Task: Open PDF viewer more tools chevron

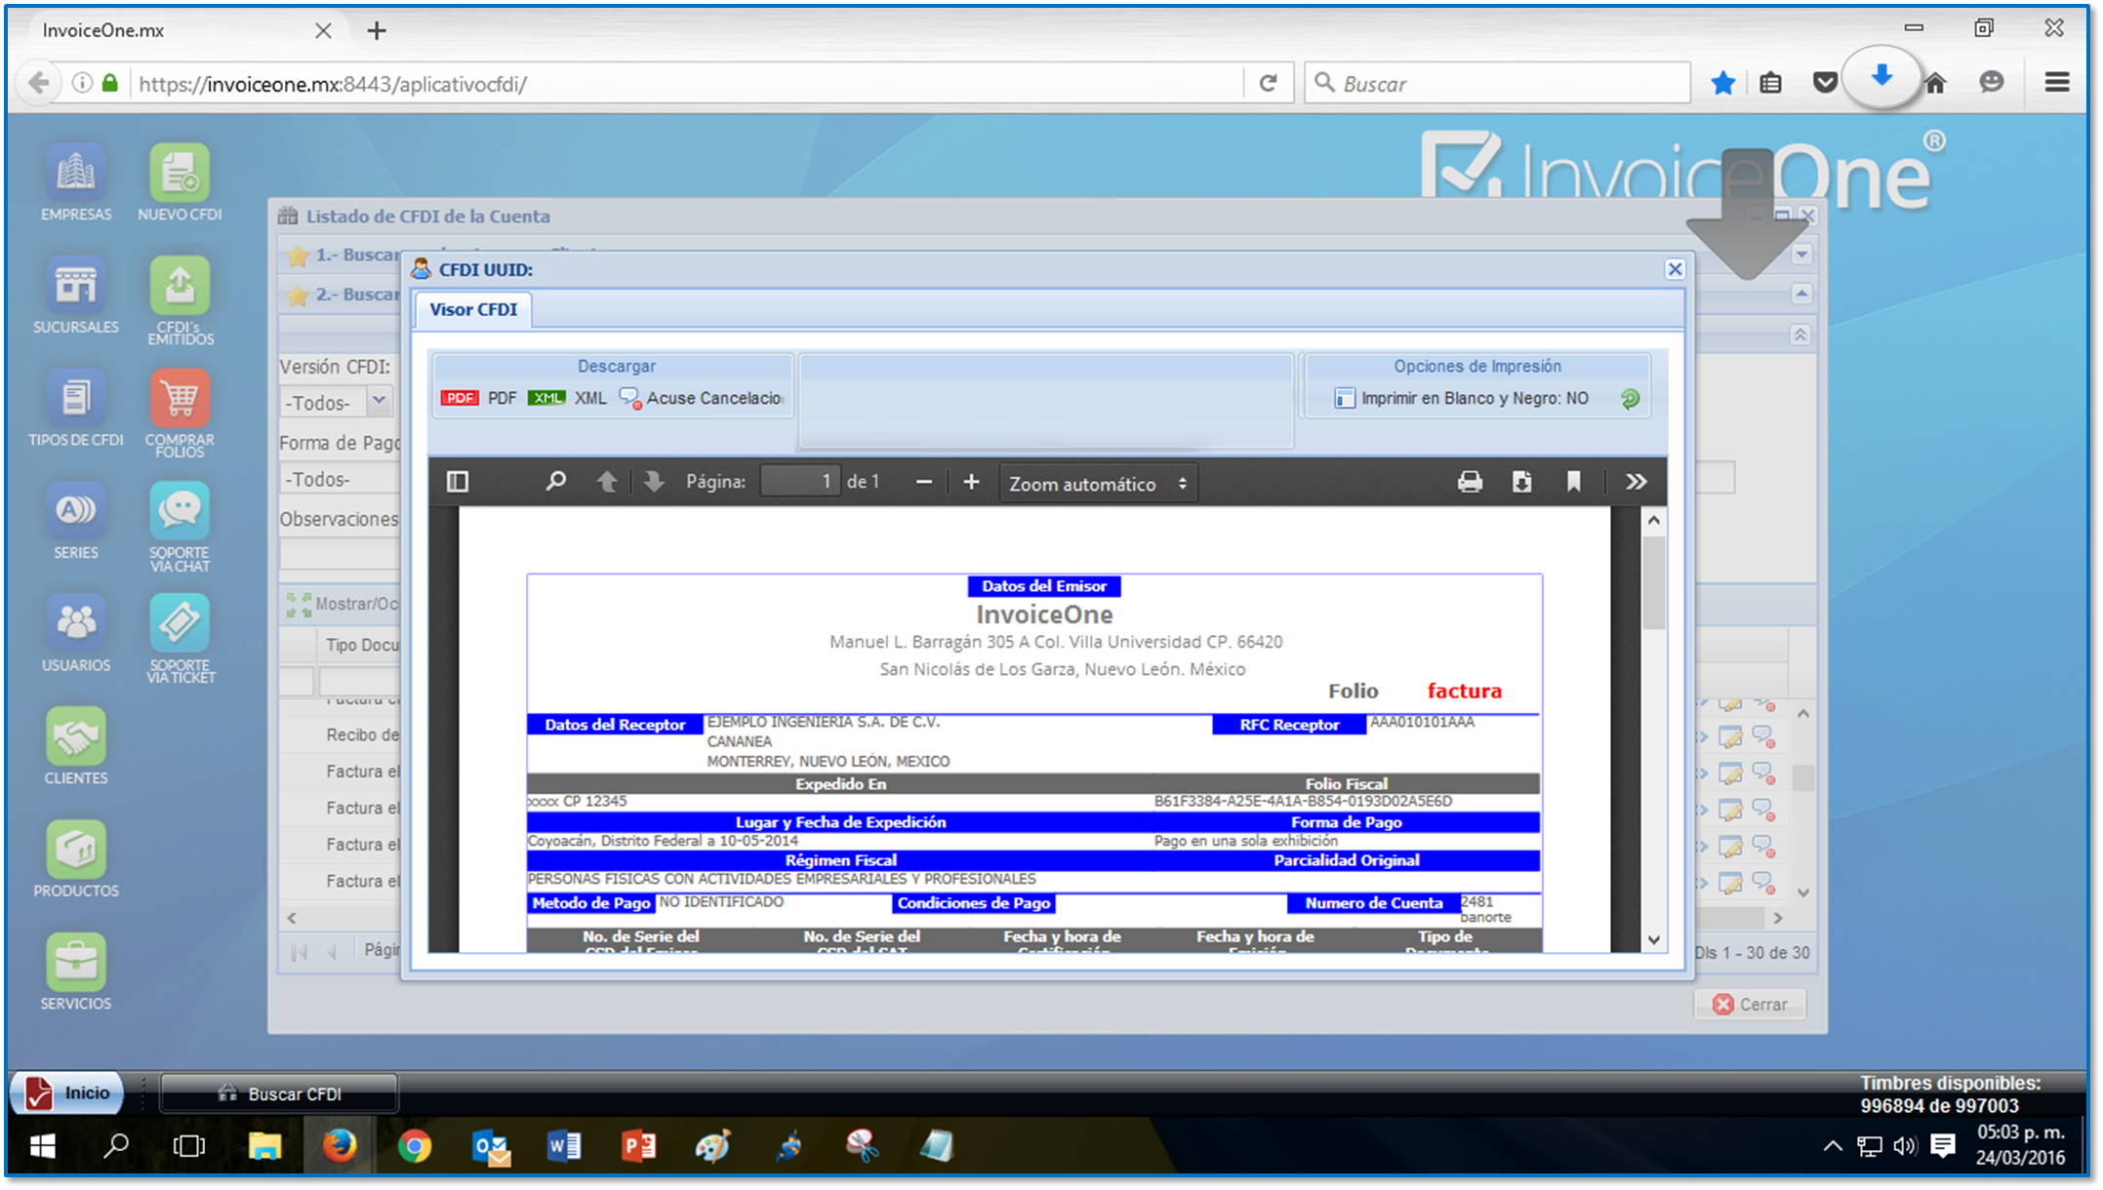Action: [1637, 482]
